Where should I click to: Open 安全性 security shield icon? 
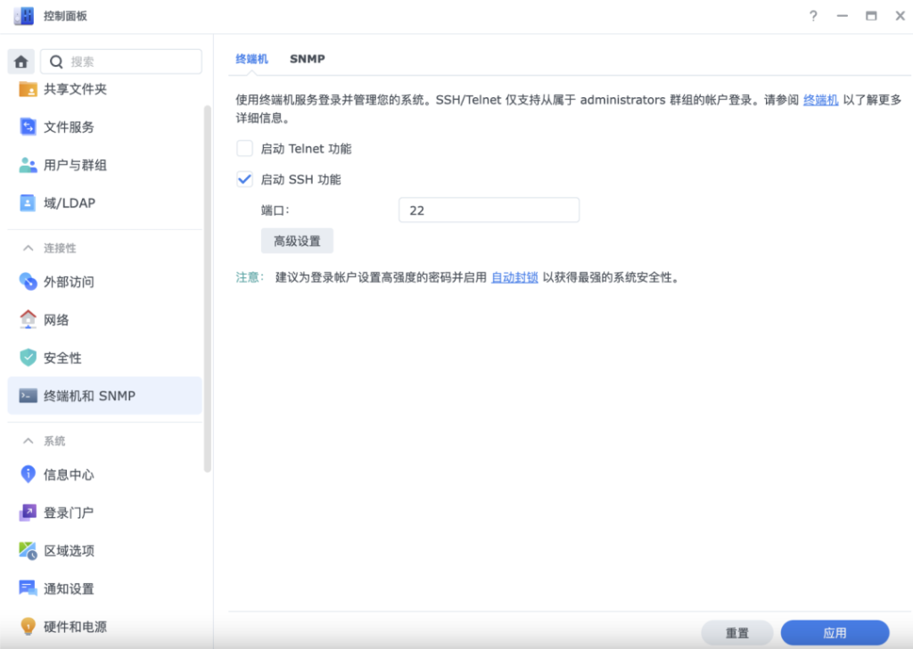(x=29, y=357)
